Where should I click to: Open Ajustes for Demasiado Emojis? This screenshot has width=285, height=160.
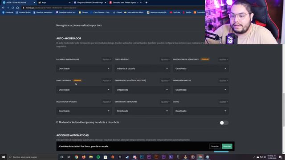[x=224, y=80]
